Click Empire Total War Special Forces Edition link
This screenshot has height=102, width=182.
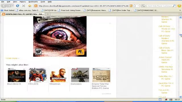pos(100,86)
